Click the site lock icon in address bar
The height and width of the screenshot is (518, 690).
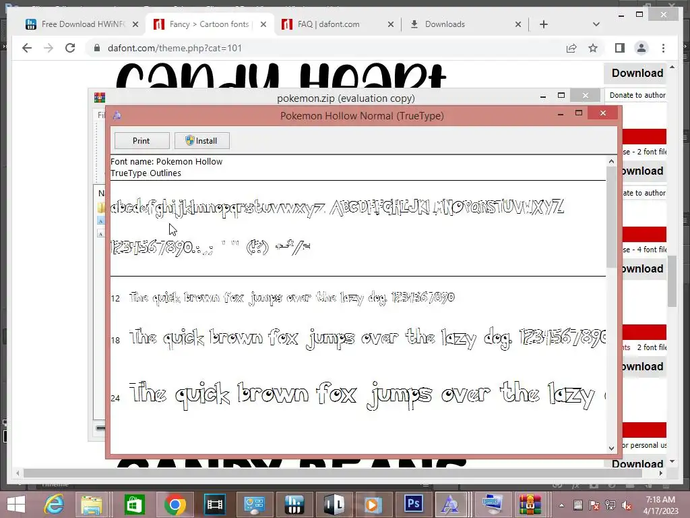(97, 48)
